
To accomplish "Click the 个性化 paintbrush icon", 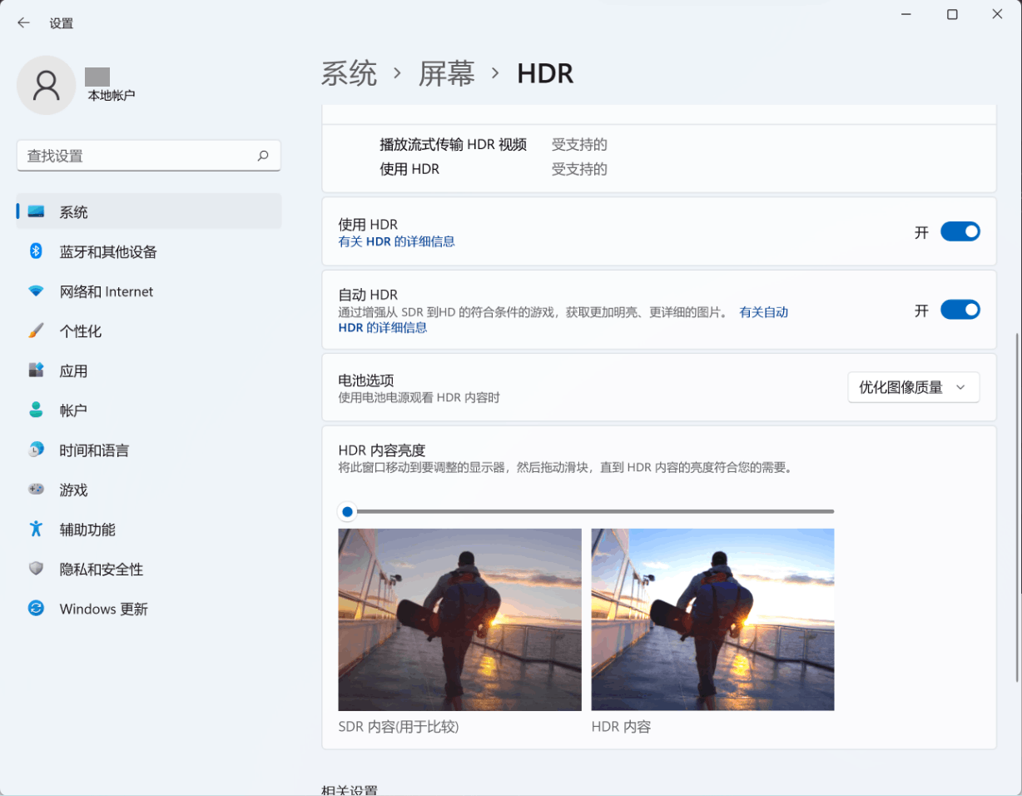I will tap(36, 331).
